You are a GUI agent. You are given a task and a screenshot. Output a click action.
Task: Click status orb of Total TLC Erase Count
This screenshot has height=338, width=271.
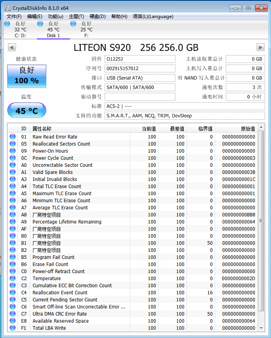tap(13, 186)
